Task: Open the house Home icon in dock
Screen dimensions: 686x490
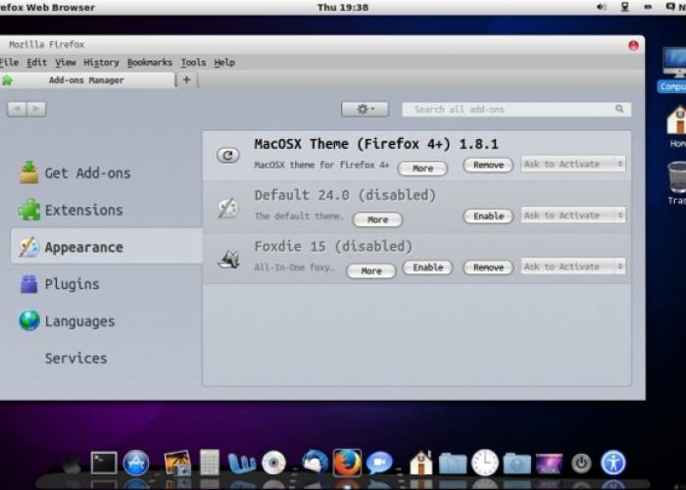Action: [x=420, y=463]
